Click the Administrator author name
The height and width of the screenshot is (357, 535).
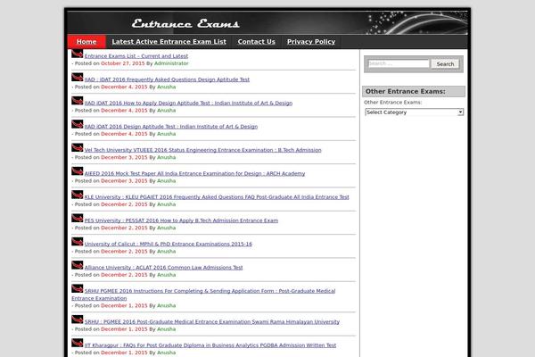(171, 63)
